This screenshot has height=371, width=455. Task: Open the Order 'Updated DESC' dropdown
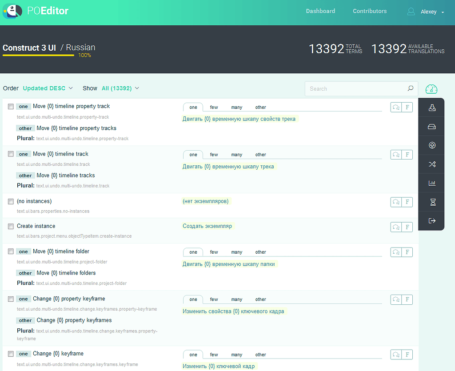click(44, 88)
